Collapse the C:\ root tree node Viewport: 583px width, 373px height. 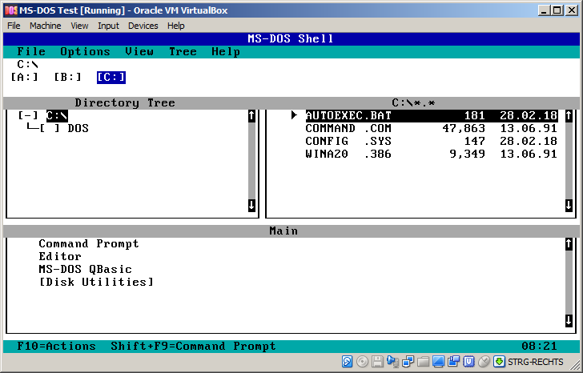(x=28, y=115)
